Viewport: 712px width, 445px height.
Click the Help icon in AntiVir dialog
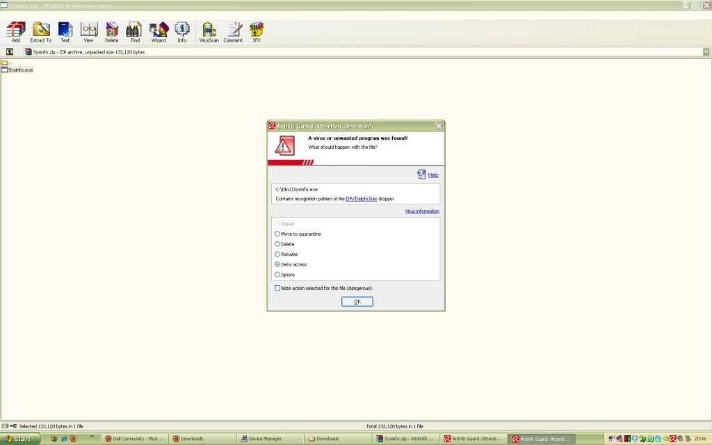pos(421,175)
